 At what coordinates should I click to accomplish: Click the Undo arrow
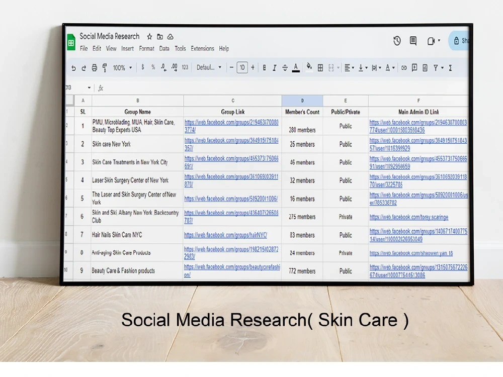pyautogui.click(x=73, y=68)
